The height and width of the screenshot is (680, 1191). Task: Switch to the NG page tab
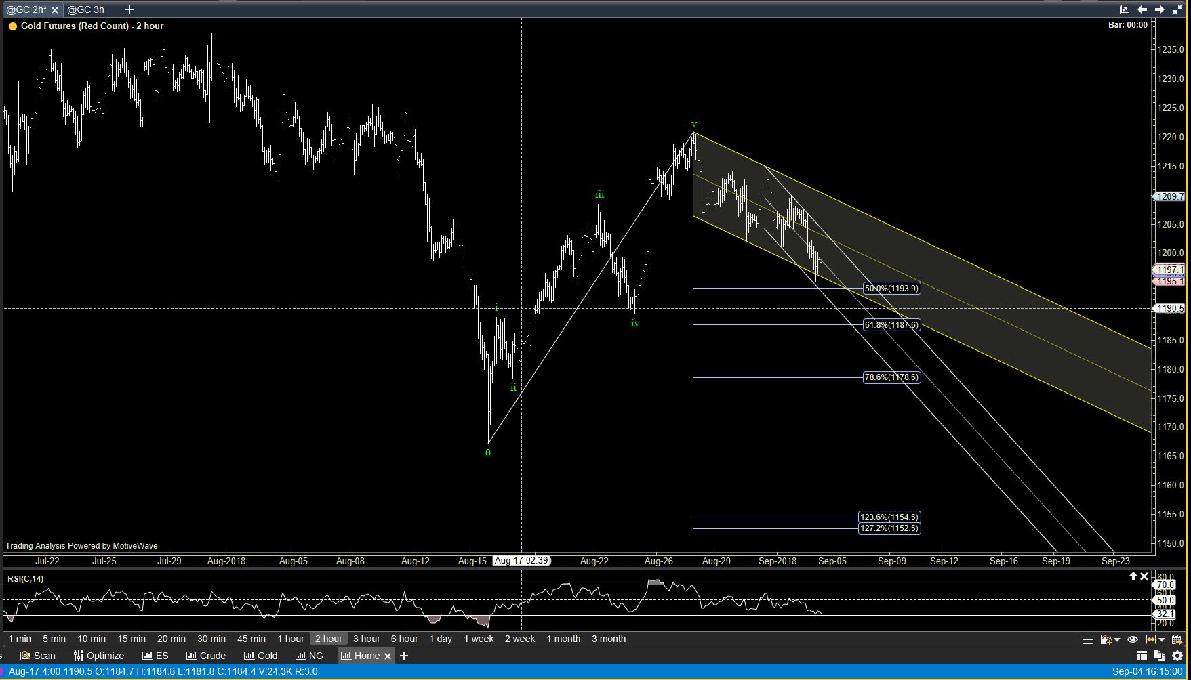[x=309, y=656]
